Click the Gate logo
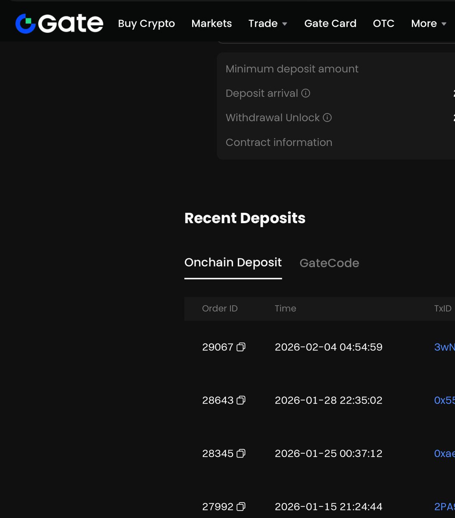Screen dimensions: 455x518 point(59,23)
